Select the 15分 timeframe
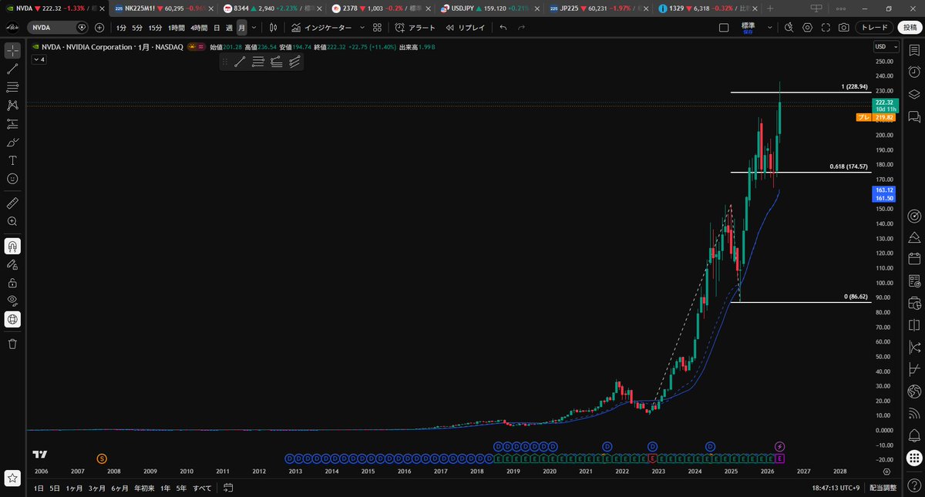The height and width of the screenshot is (497, 925). pos(155,27)
